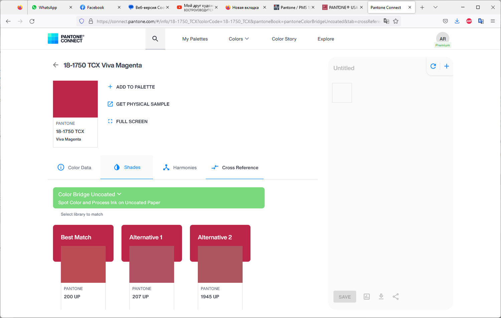This screenshot has height=318, width=501.
Task: Bookmark this page with the star icon
Action: [x=396, y=21]
